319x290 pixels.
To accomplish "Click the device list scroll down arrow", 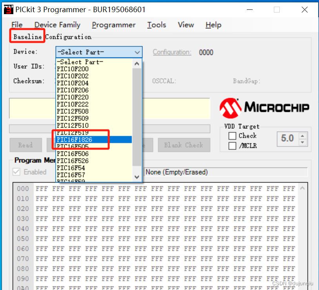I will point(137,177).
